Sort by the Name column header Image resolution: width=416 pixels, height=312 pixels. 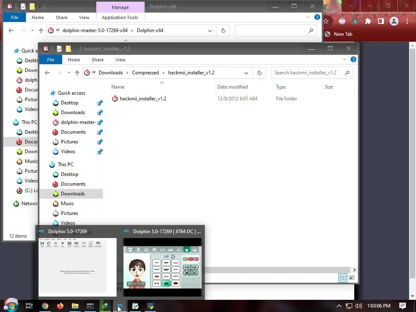(118, 87)
